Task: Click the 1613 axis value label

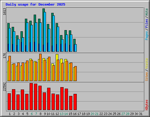Action: pyautogui.click(x=4, y=11)
